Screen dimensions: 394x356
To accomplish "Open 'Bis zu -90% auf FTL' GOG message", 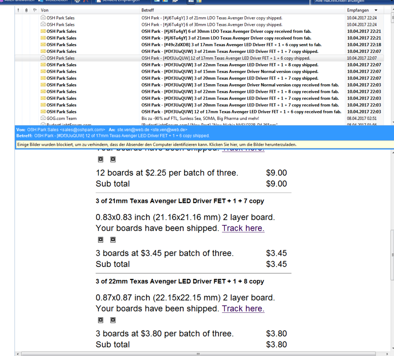I will pyautogui.click(x=200, y=118).
